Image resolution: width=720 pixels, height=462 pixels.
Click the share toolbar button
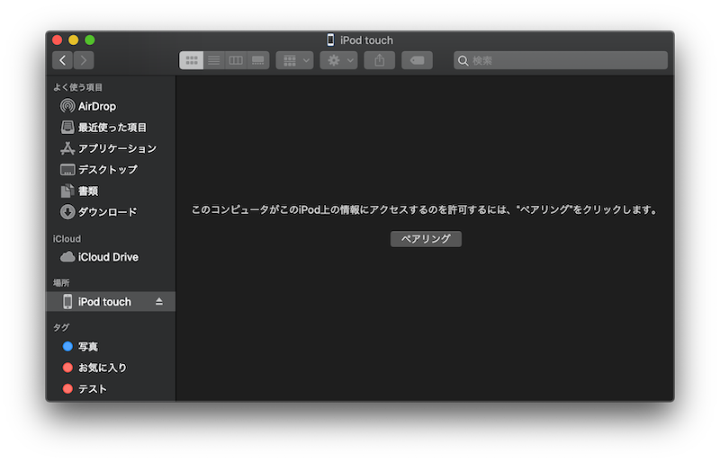pyautogui.click(x=379, y=60)
